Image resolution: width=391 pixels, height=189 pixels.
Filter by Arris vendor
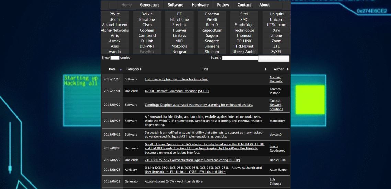(115, 36)
